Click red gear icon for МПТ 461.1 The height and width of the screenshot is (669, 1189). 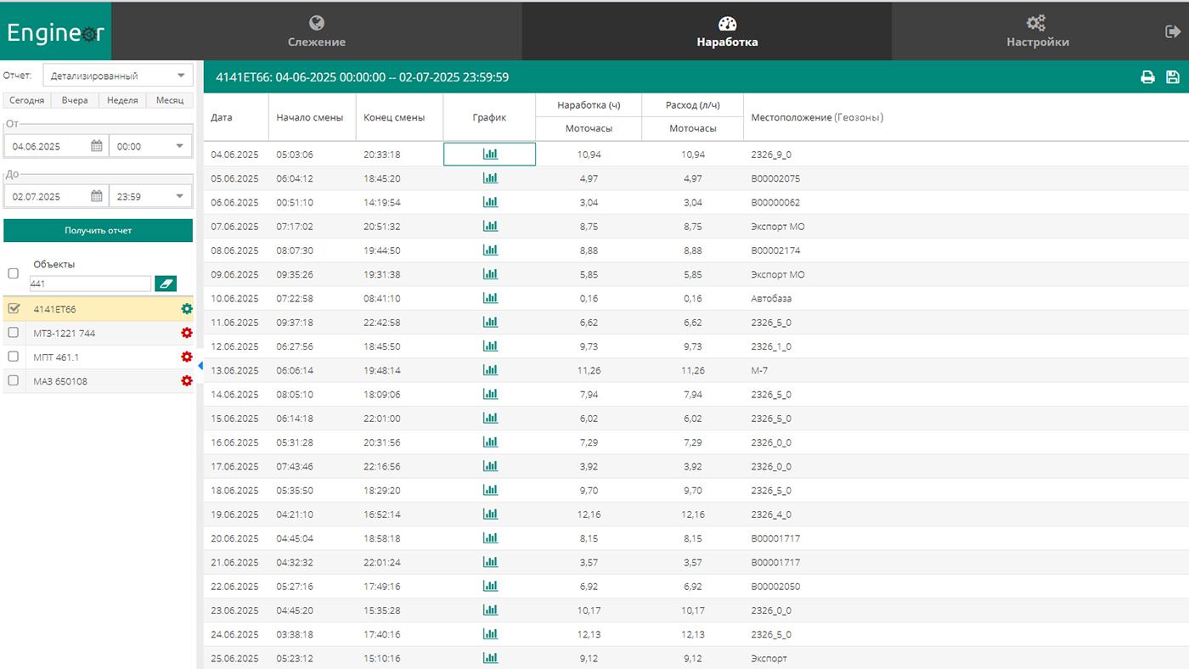tap(187, 357)
